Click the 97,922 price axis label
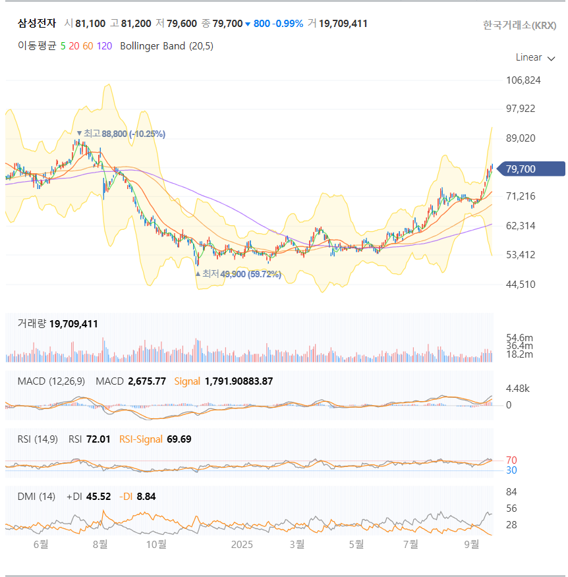Viewport: 568px width, 577px height. pyautogui.click(x=521, y=109)
